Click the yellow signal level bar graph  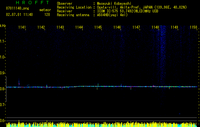pyautogui.click(x=102, y=124)
